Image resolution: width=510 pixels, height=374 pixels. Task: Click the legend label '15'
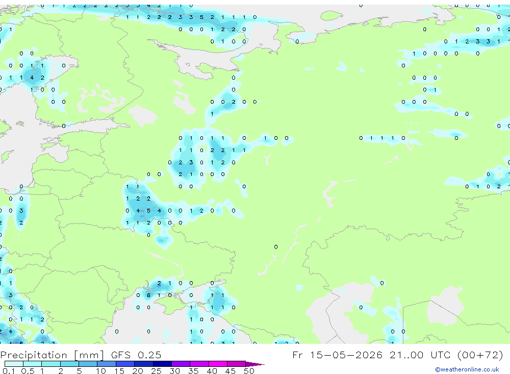(119, 371)
